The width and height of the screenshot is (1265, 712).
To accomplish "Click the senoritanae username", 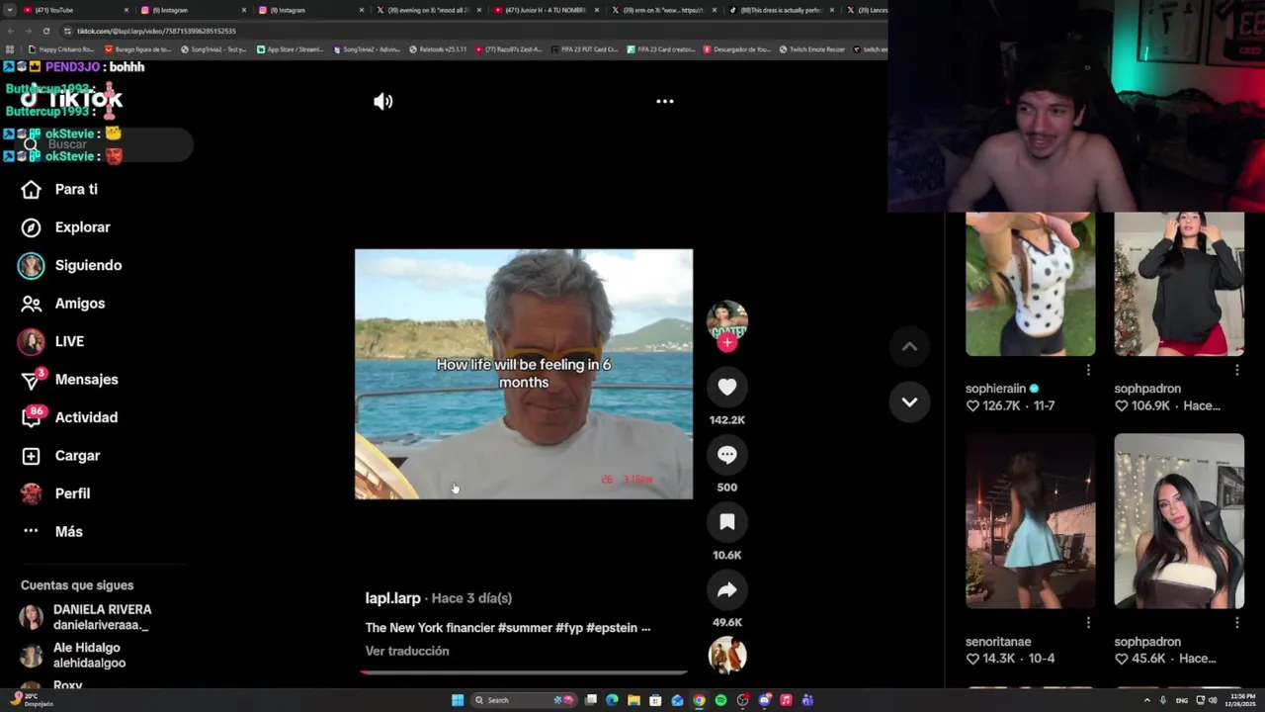I will (x=998, y=642).
